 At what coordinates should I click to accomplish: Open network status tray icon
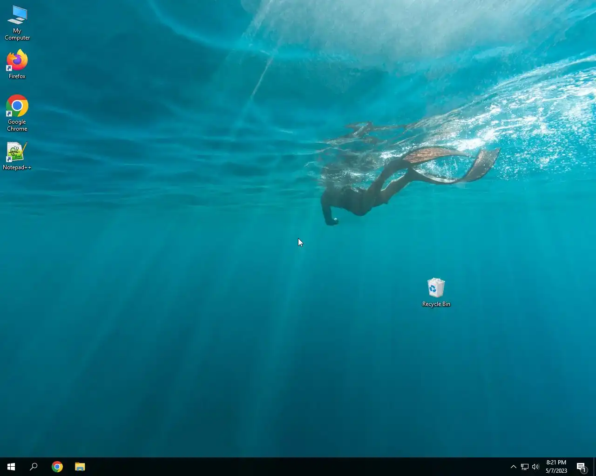click(525, 467)
